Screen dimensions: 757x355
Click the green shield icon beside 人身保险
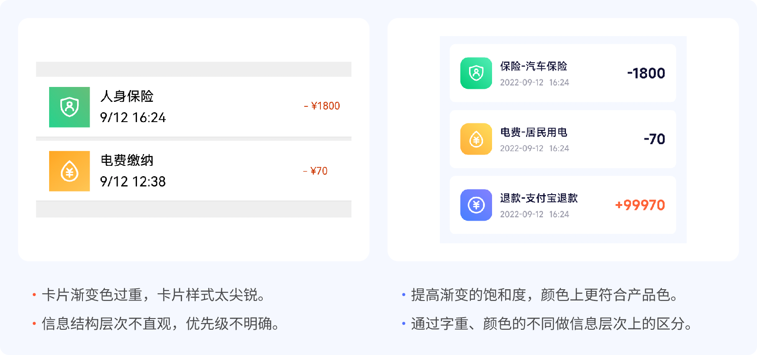click(69, 107)
